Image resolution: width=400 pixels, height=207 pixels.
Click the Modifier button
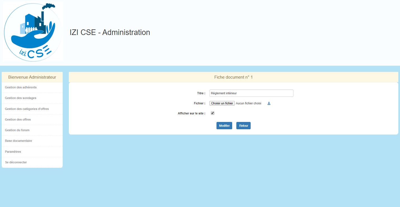(224, 126)
